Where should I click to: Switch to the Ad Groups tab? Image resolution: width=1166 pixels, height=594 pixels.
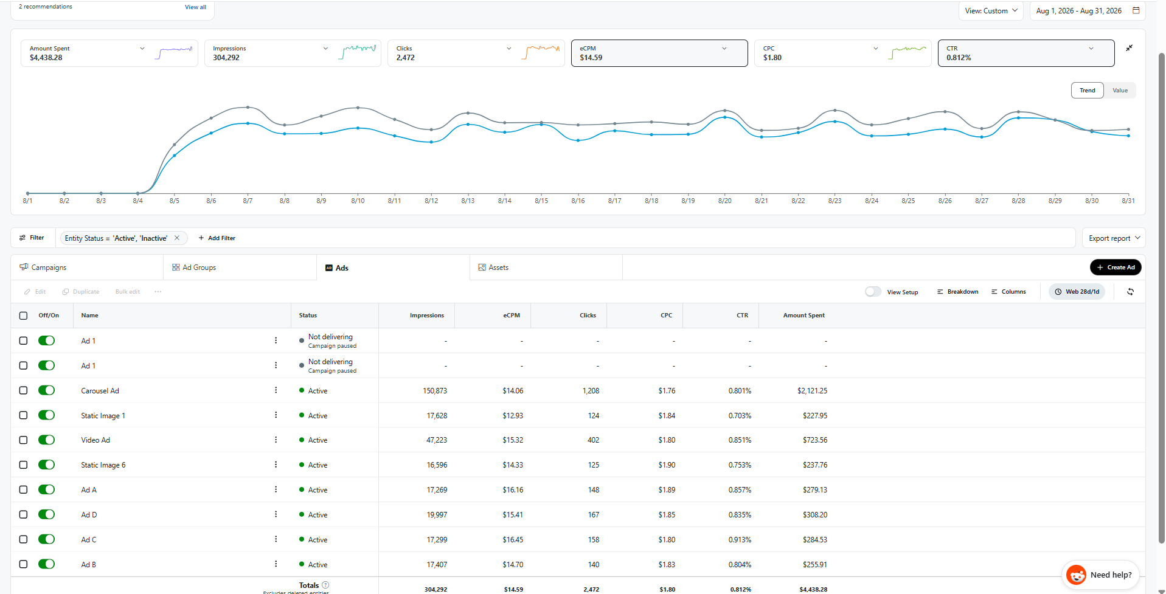tap(240, 268)
